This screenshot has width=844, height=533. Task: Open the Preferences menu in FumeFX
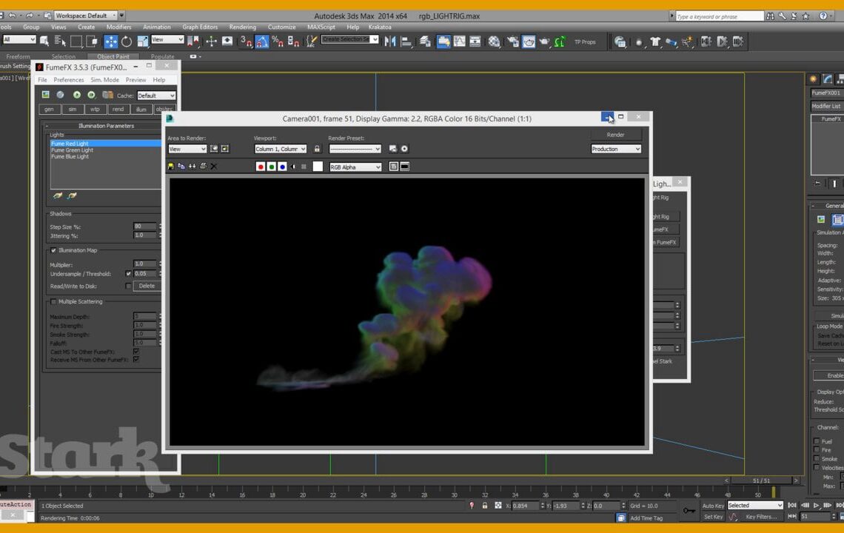tap(68, 79)
